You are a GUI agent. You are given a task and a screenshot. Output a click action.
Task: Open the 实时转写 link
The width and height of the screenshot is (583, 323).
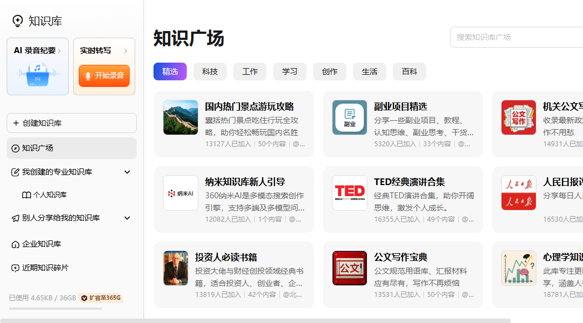pyautogui.click(x=95, y=50)
